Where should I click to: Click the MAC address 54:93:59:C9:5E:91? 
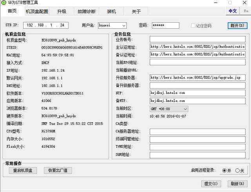pos(58,55)
